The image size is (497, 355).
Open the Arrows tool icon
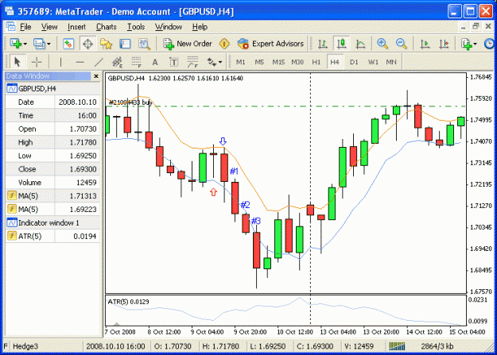tap(212, 62)
